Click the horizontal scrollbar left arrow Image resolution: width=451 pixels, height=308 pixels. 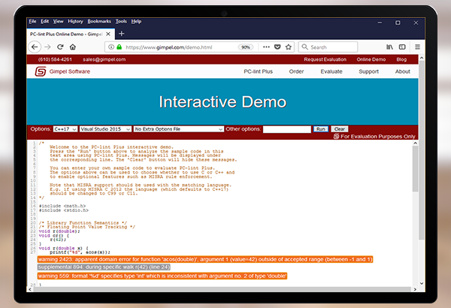[x=30, y=289]
